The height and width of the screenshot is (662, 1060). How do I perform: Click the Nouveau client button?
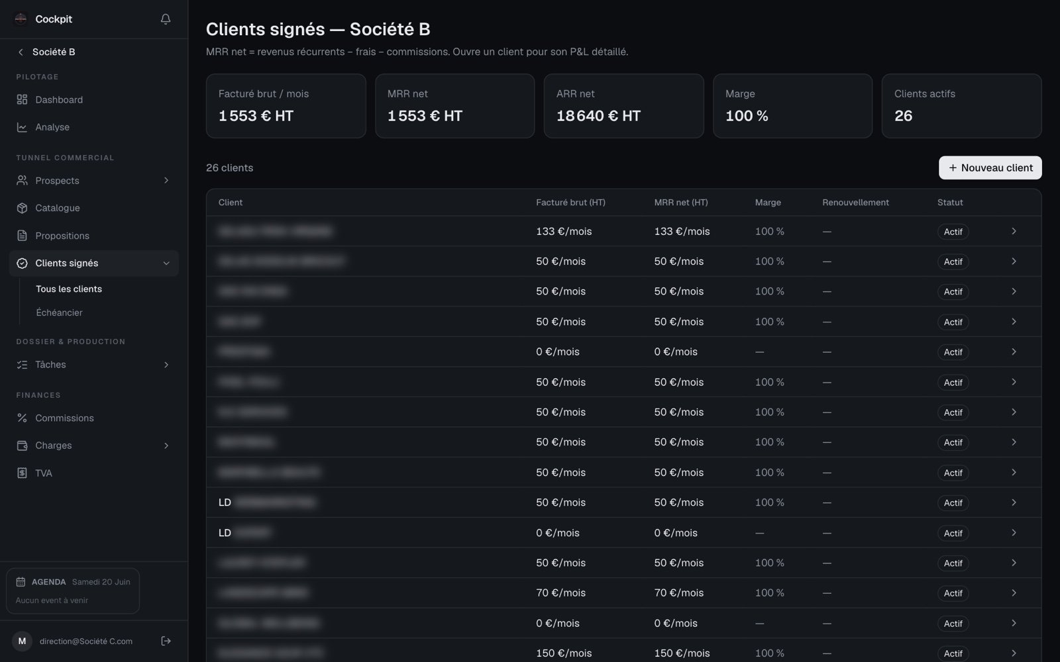(x=990, y=167)
